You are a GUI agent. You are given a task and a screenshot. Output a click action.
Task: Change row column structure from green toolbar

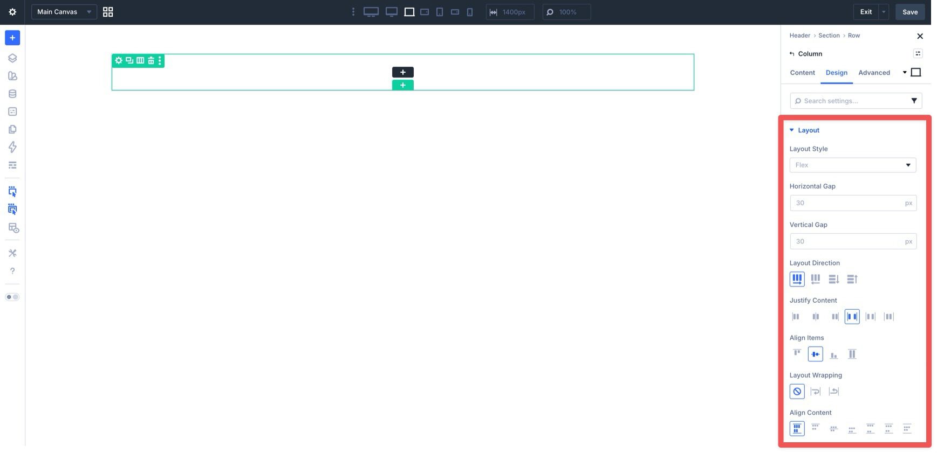pos(140,60)
